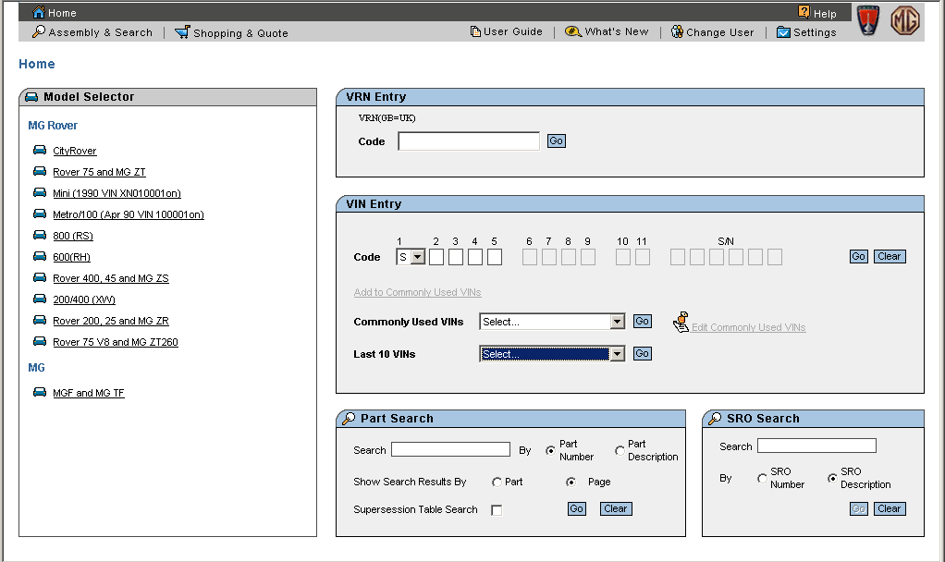The image size is (945, 562).
Task: Open the Assembly & Search menu
Action: [x=100, y=32]
